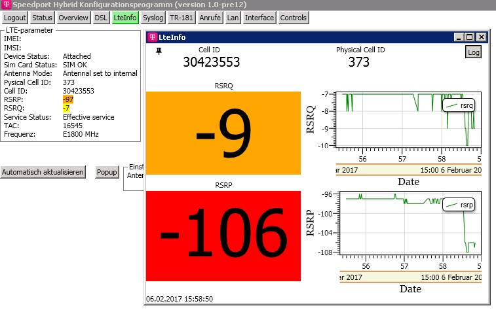Screen dimensions: 496x310
Task: Click 'Effective service' status text
Action: 88,117
